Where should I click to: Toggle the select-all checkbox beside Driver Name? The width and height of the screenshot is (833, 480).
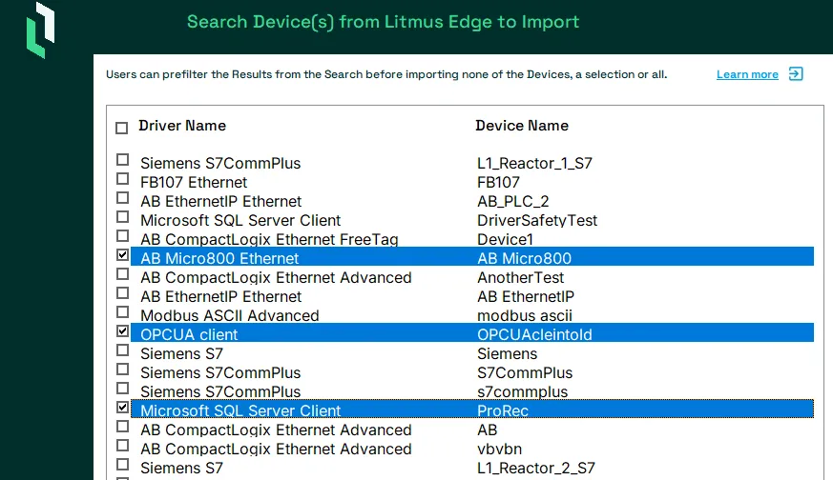[121, 128]
